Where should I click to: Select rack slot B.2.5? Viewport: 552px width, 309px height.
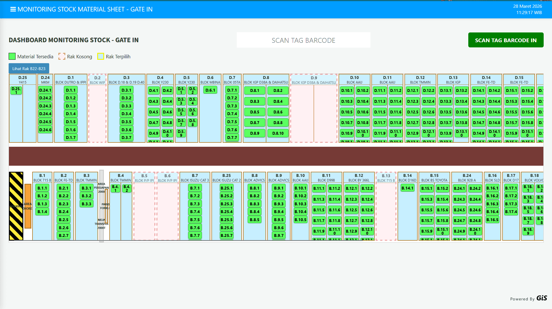point(64,220)
